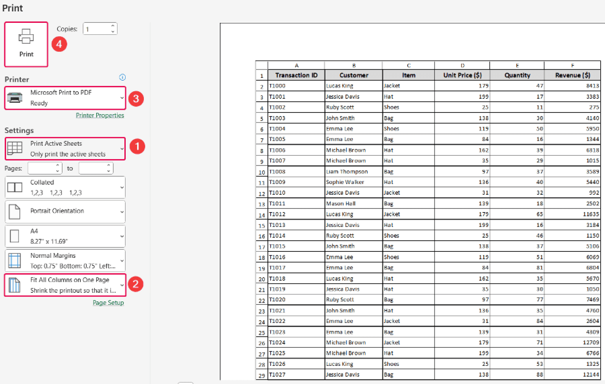The width and height of the screenshot is (605, 384).
Task: Click the Print Active Sheets grid icon
Action: 15,148
